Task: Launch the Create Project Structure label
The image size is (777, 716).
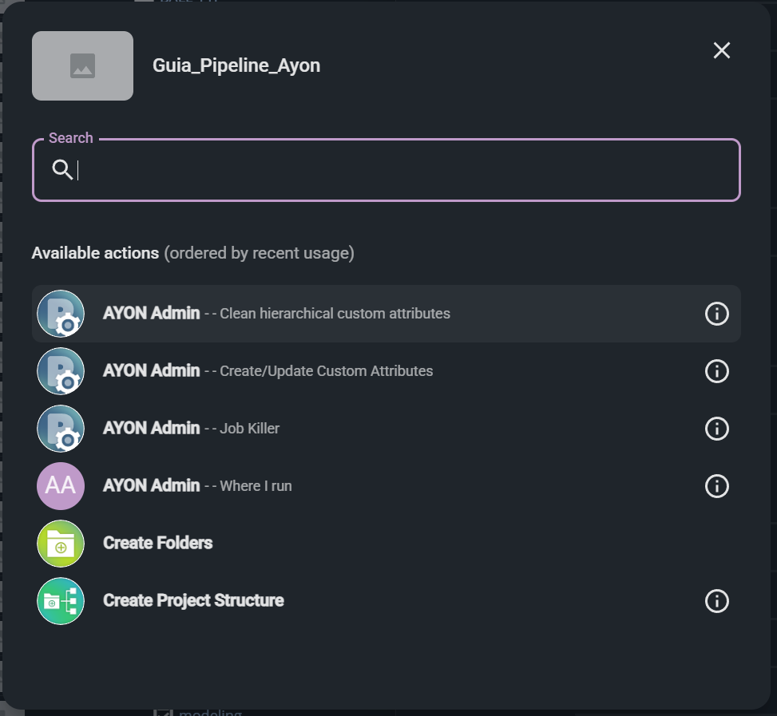Action: (193, 601)
